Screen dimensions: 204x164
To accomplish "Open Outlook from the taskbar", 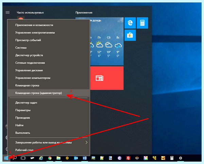I will (76, 158).
